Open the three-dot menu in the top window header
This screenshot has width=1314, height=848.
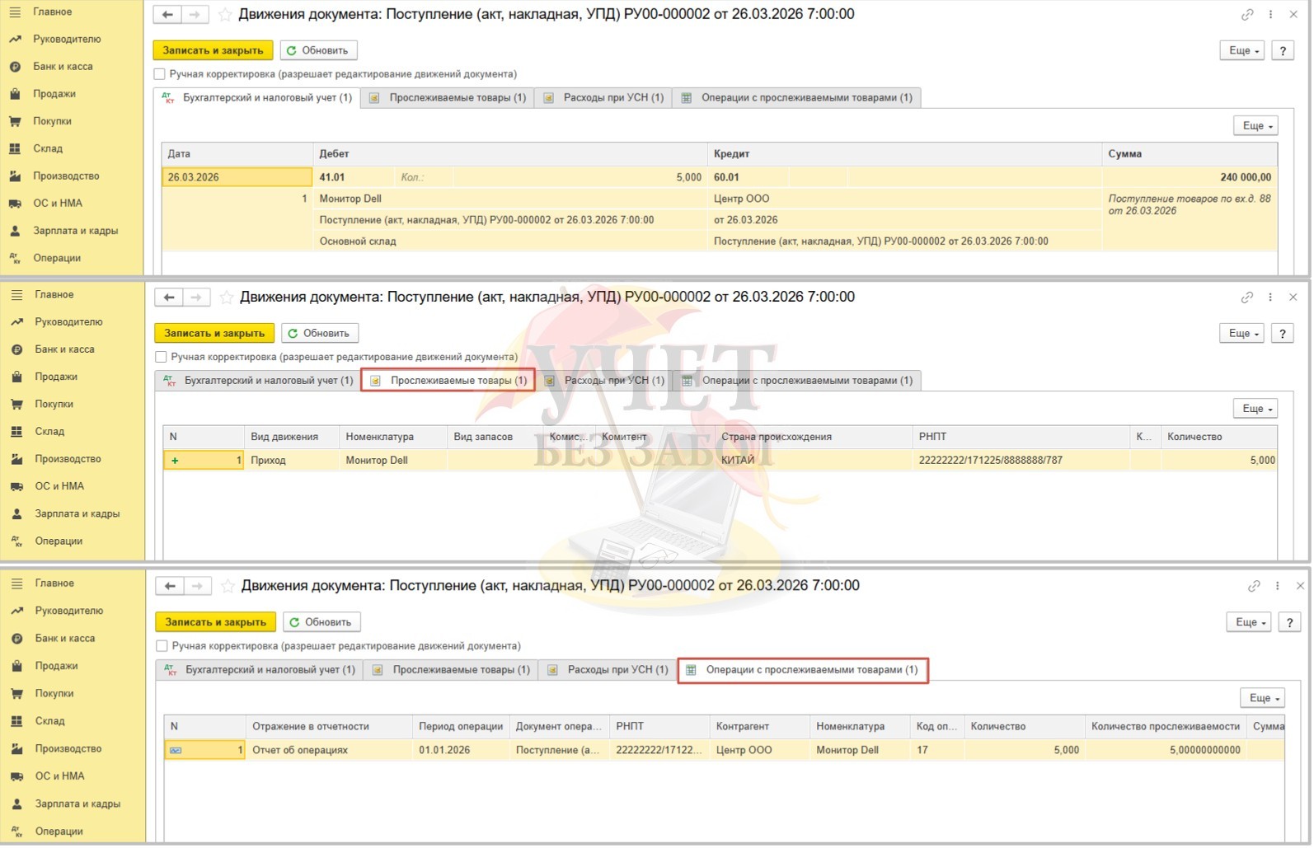1270,15
